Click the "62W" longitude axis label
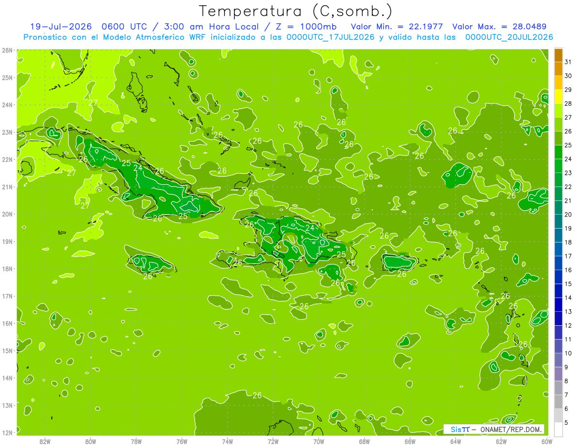The height and width of the screenshot is (448, 581). (501, 442)
